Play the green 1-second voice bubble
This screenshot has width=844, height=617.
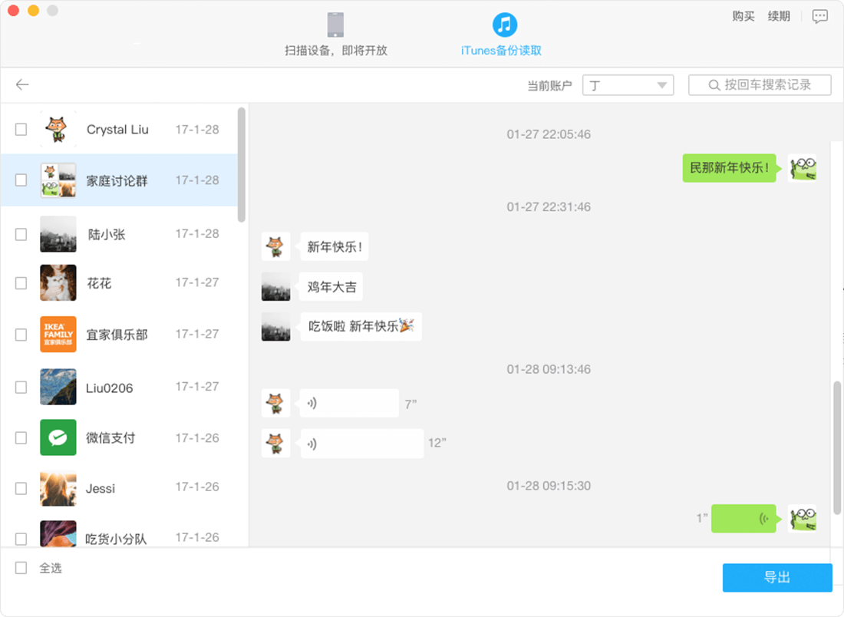[743, 518]
